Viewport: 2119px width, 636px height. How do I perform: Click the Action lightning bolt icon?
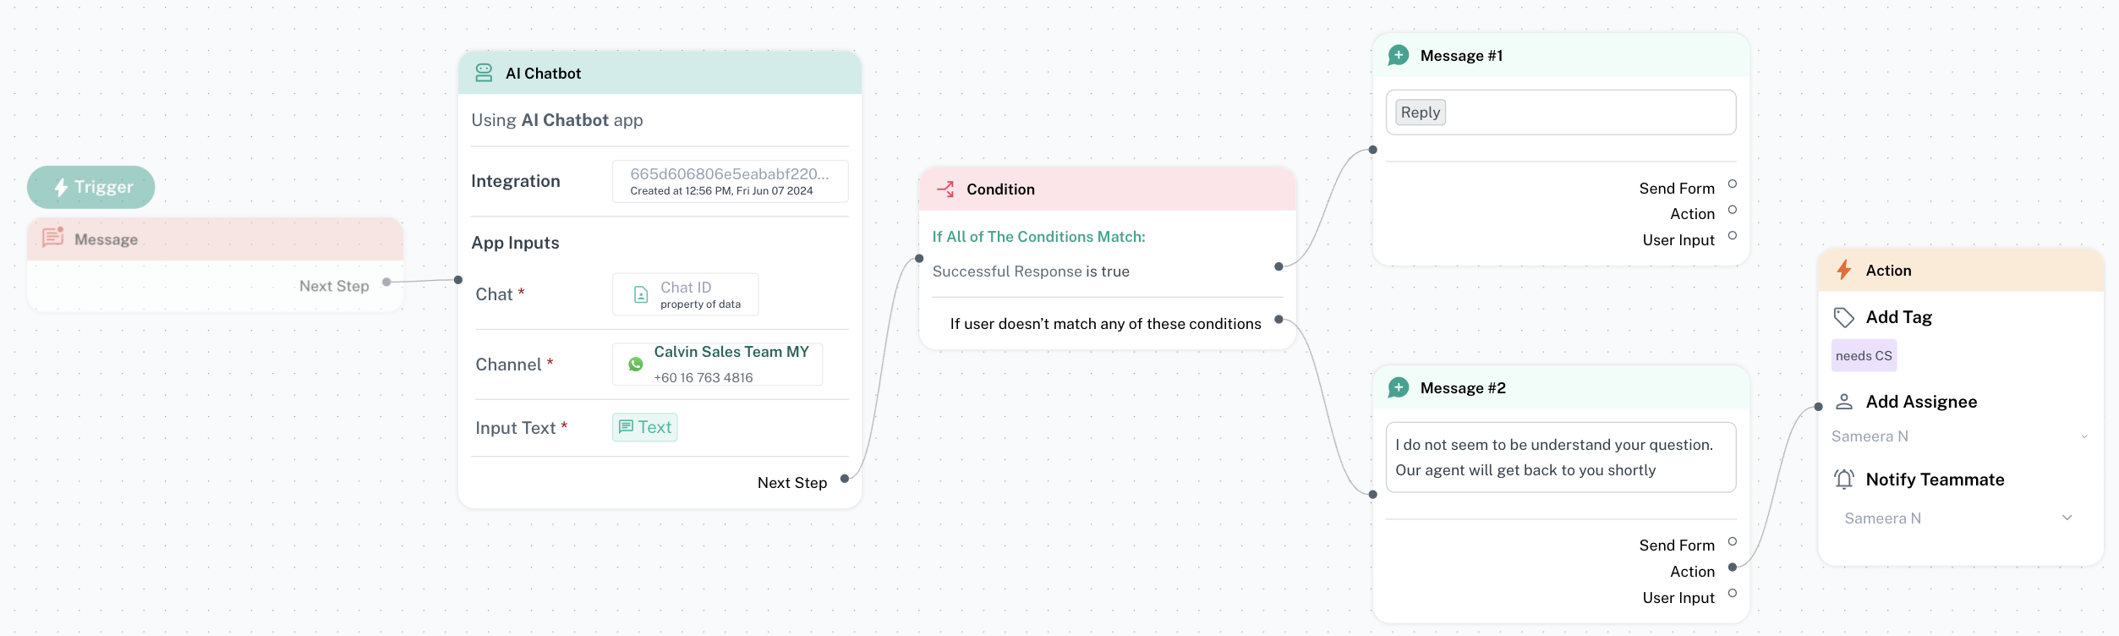click(1844, 271)
